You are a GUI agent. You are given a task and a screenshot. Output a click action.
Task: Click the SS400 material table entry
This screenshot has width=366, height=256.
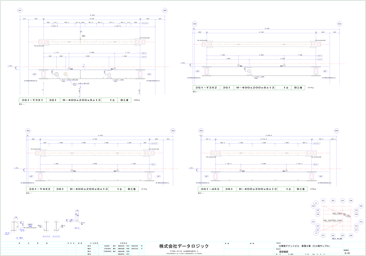(107, 246)
